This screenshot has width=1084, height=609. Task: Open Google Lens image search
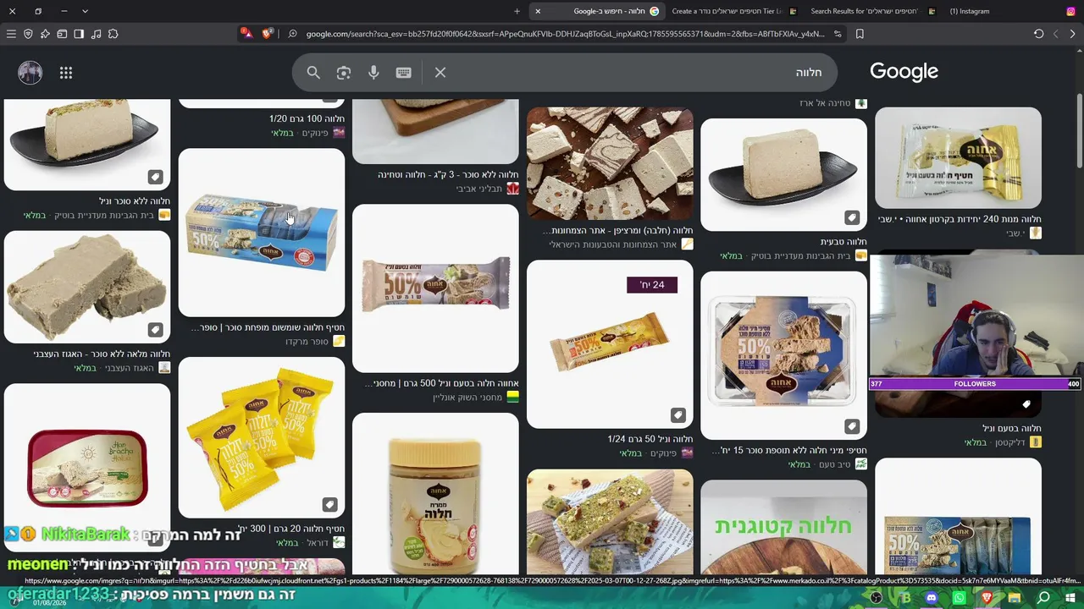click(x=343, y=73)
